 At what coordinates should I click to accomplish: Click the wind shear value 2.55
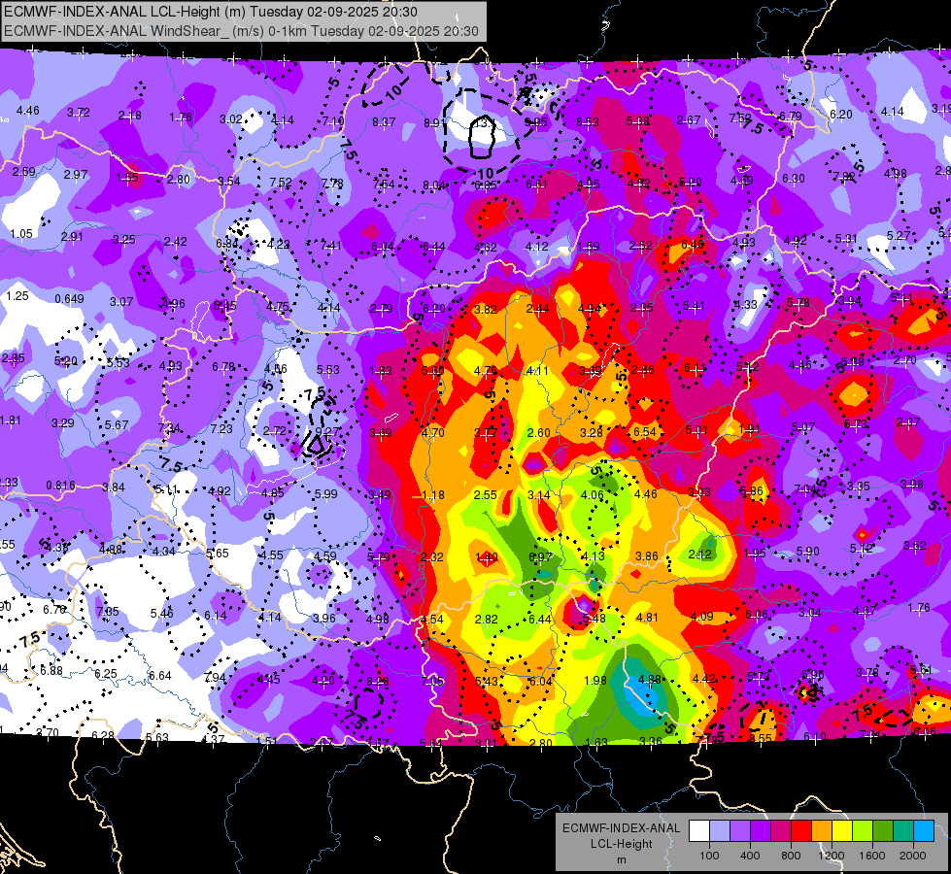(486, 495)
